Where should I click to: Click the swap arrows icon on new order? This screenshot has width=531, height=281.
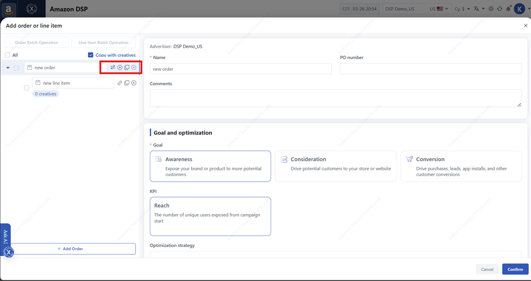coord(113,67)
